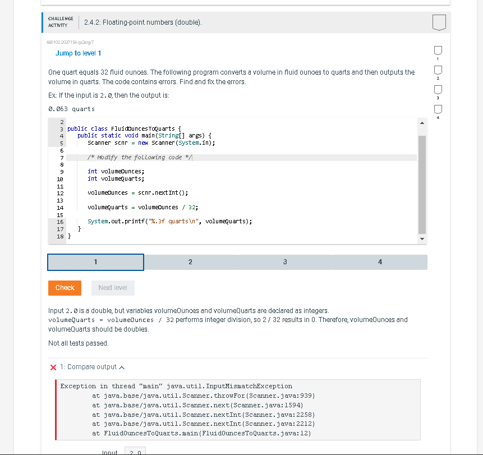Click the red X icon beside Compare output
Screen dimensions: 483x455
point(53,367)
